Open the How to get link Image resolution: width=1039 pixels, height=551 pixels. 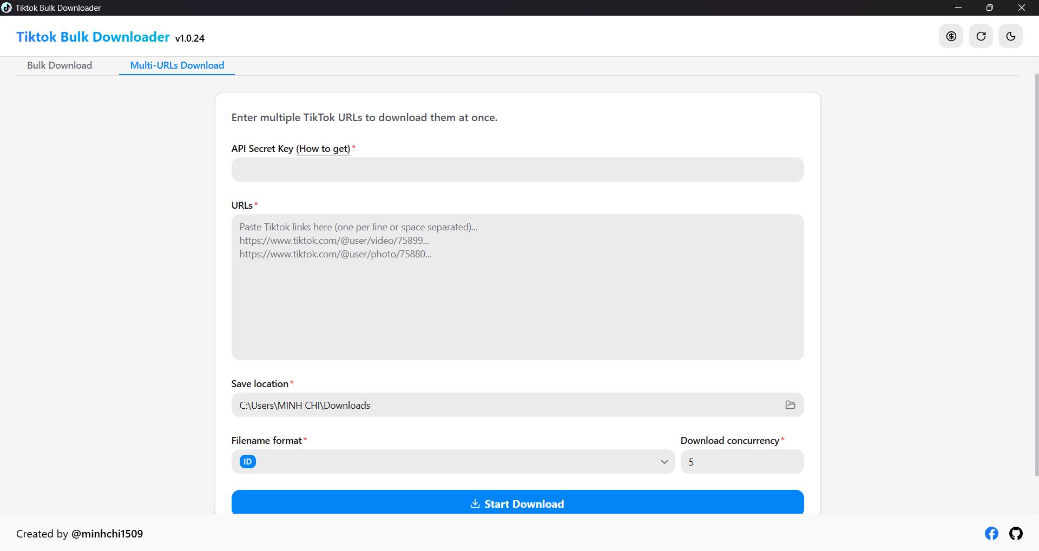tap(323, 149)
